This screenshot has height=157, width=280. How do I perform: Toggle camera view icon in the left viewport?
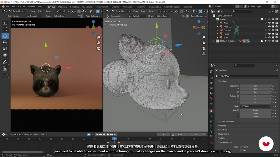(98, 48)
